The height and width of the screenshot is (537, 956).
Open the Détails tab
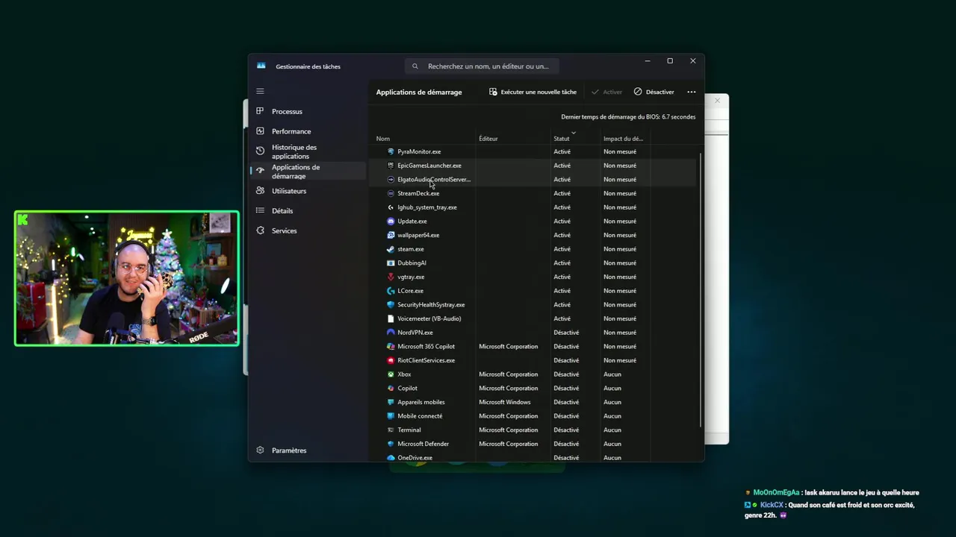(308, 211)
